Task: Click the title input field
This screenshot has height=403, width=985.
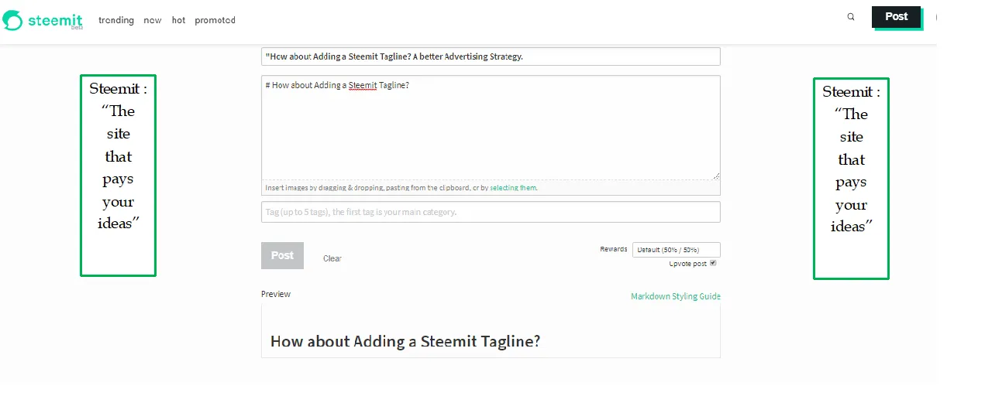Action: (491, 56)
